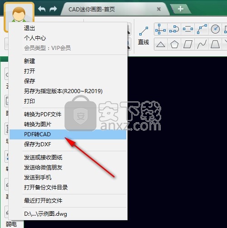Select the three-point arc tool
Screen dimensions: 227x228
[202, 29]
